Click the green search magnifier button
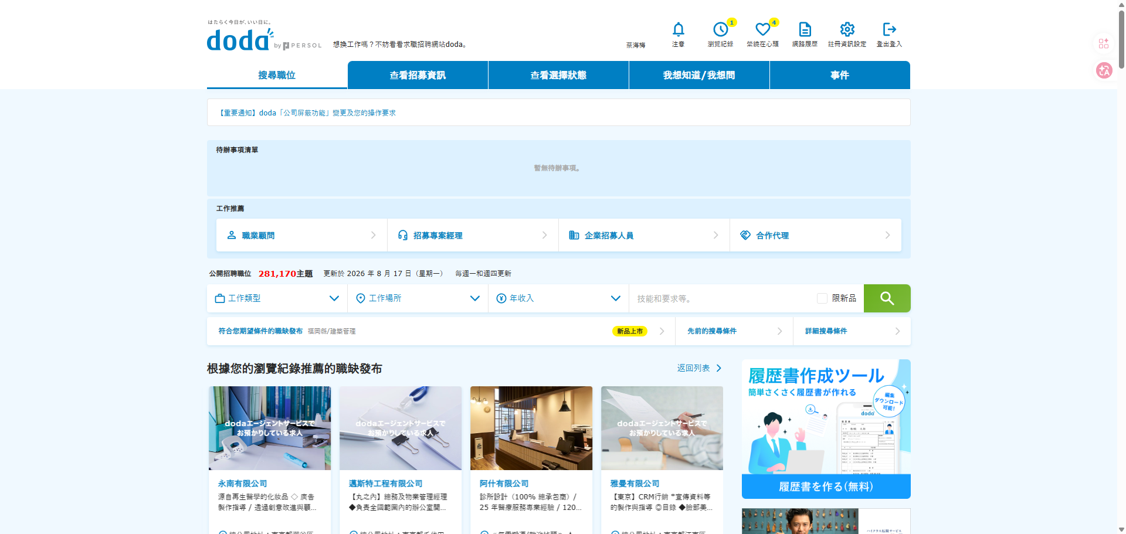 [x=887, y=298]
